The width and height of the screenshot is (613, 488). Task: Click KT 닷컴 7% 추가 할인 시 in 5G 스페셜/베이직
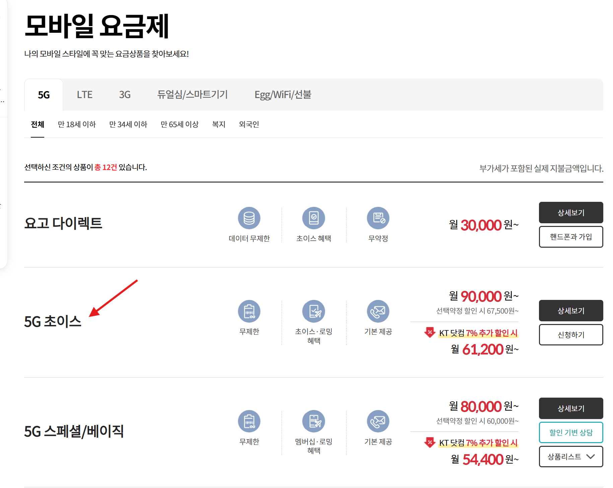[x=478, y=443]
